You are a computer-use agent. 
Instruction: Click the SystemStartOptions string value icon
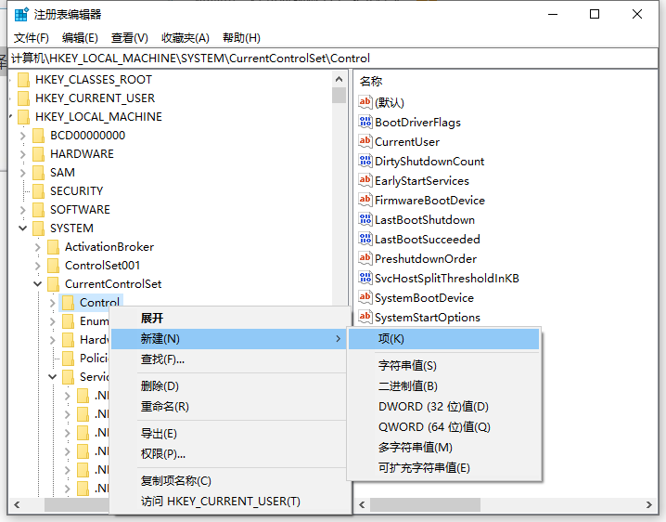365,317
